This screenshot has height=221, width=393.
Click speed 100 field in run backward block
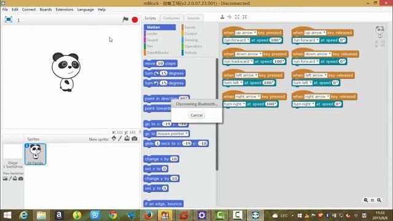(279, 61)
